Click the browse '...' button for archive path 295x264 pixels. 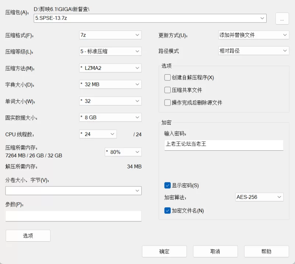click(x=282, y=19)
